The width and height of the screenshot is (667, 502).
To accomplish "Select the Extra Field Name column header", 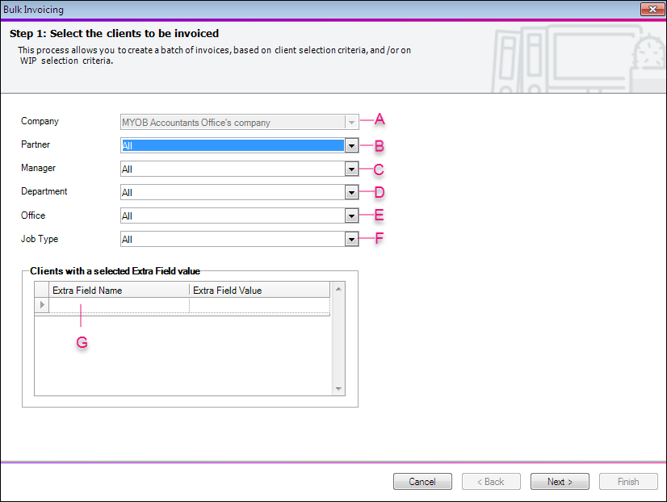I will (119, 291).
